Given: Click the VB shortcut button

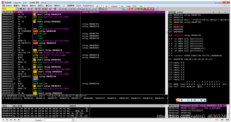Looking at the screenshot, I should (106, 6).
